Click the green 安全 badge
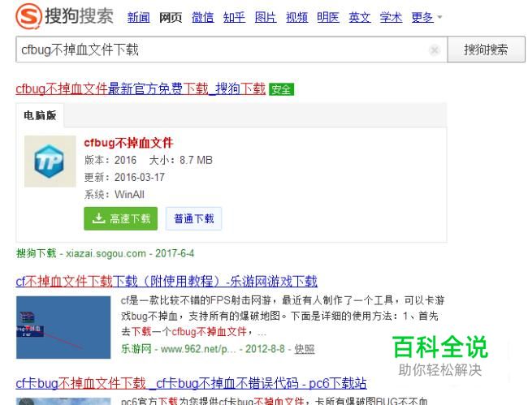 tap(282, 89)
